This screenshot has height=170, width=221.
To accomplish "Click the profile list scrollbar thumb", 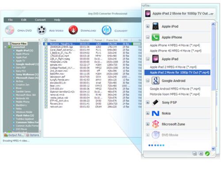I will [x=213, y=59].
